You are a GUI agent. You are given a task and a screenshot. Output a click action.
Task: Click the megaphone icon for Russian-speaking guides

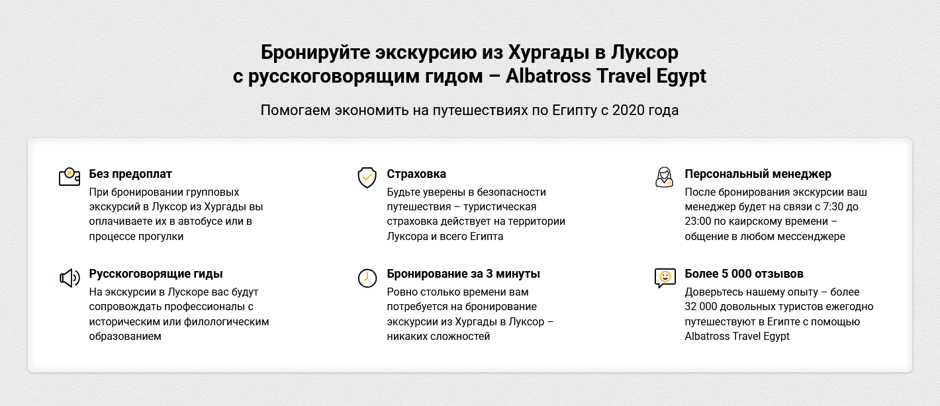[69, 278]
